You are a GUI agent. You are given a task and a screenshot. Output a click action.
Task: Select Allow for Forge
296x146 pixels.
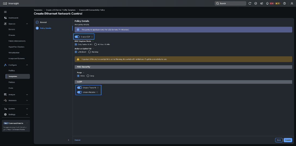(78, 76)
